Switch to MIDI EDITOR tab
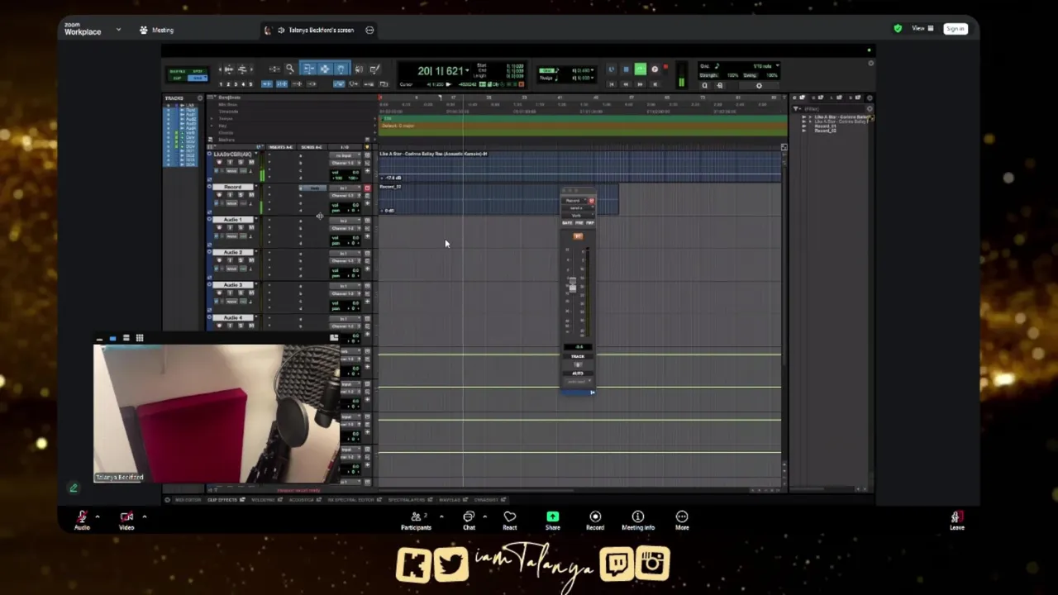Image resolution: width=1058 pixels, height=595 pixels. (188, 500)
